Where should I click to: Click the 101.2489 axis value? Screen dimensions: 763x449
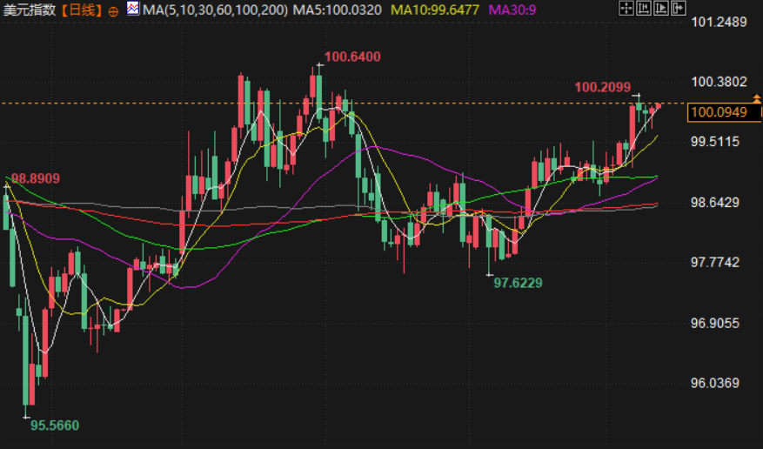pos(719,22)
